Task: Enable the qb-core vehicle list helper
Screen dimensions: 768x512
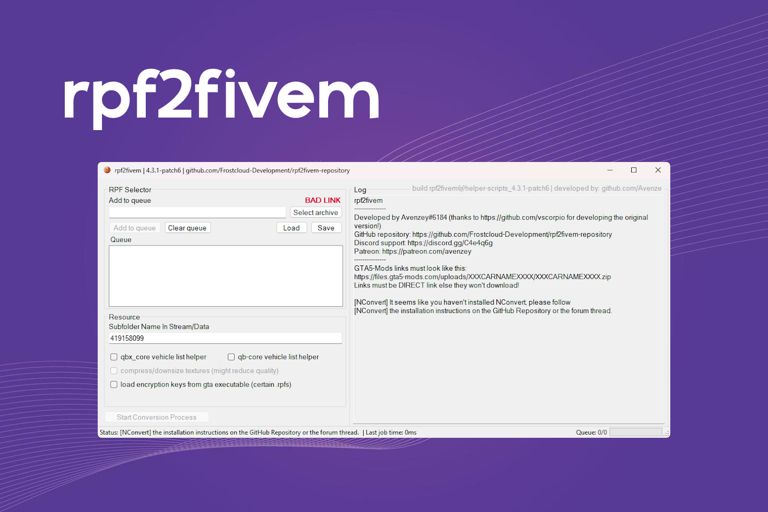Action: 231,357
